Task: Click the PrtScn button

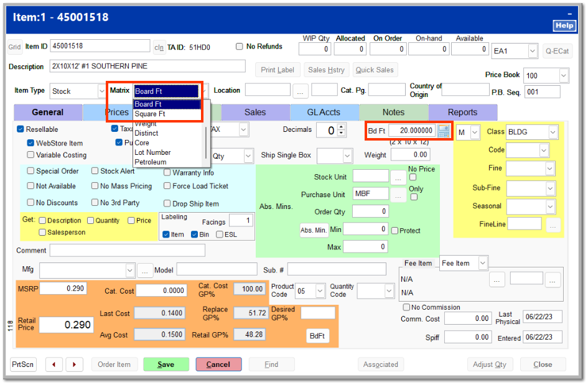Action: click(23, 364)
